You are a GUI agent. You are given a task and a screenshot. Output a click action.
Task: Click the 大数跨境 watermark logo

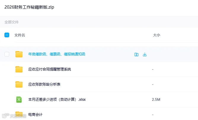click(x=14, y=116)
